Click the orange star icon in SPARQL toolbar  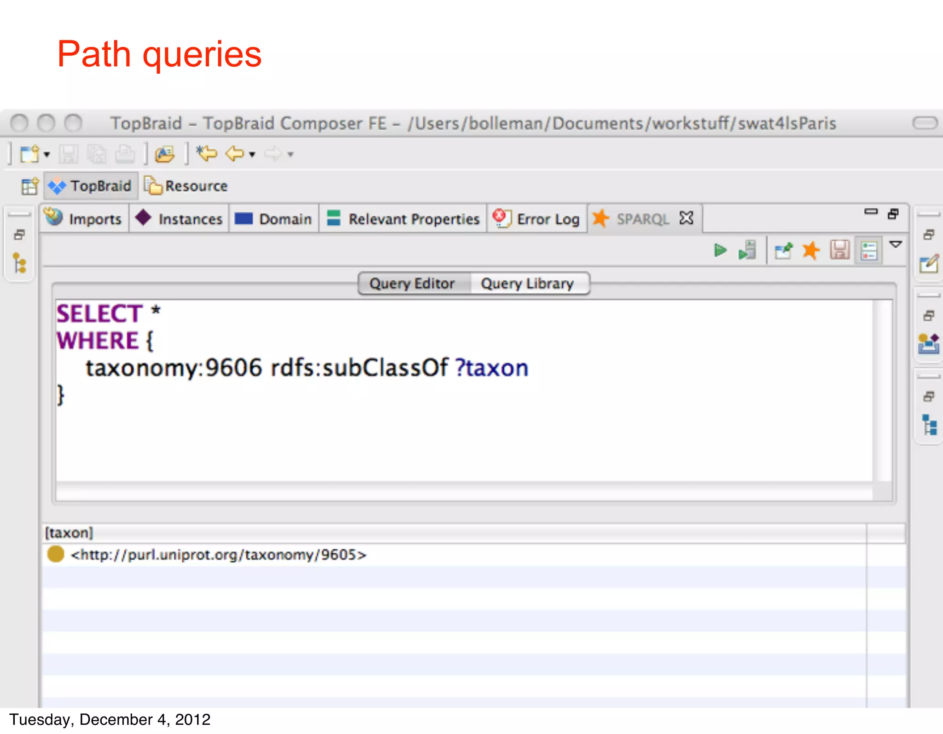[x=811, y=251]
